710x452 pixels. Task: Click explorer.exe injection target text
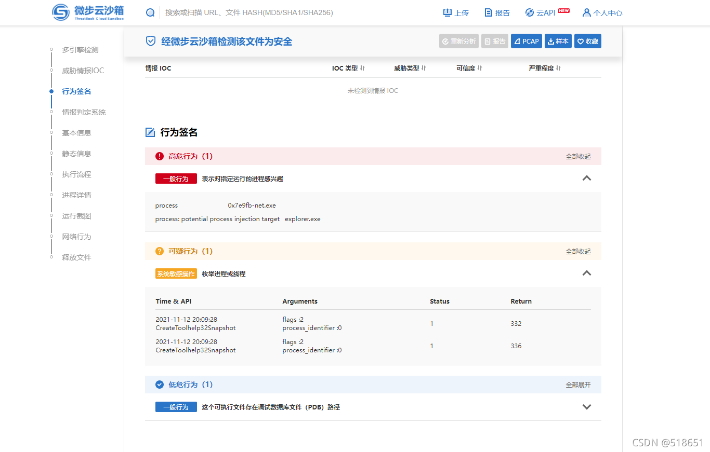303,219
